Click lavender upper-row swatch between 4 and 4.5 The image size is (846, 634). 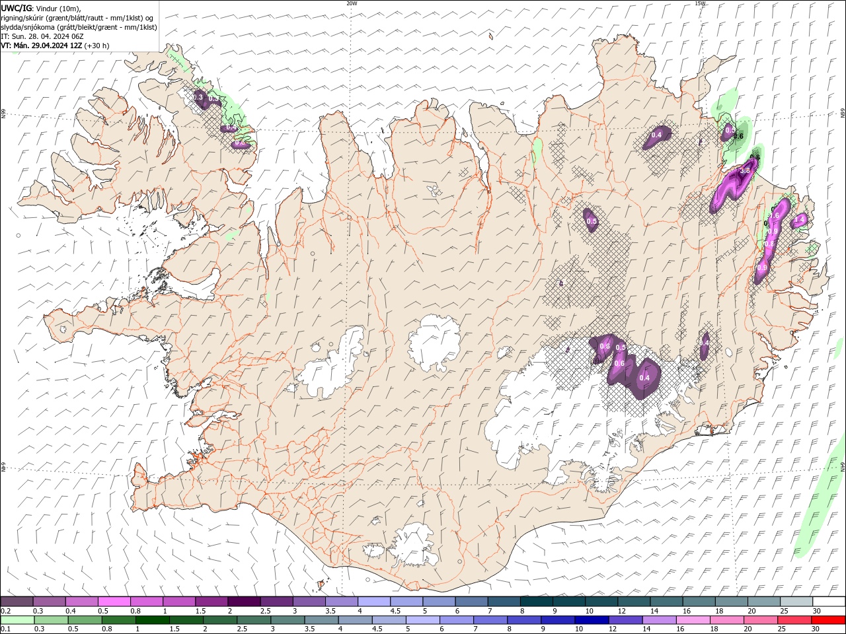(x=374, y=602)
